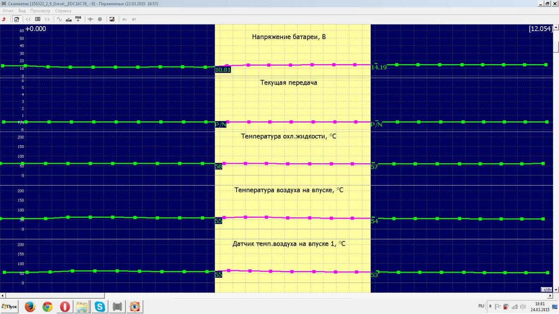Image resolution: width=559 pixels, height=314 pixels.
Task: Open the Отчет menu
Action: (x=8, y=10)
